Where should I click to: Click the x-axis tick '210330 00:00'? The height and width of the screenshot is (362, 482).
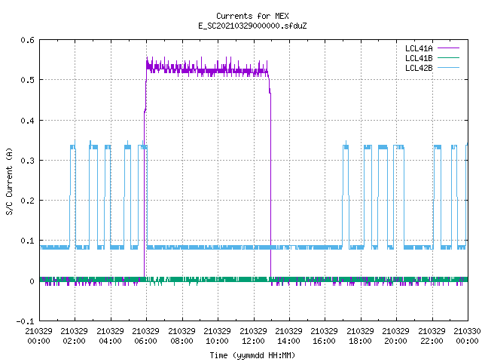(467, 336)
